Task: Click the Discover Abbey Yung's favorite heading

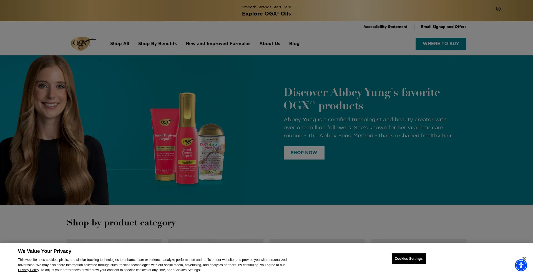Action: [362, 99]
